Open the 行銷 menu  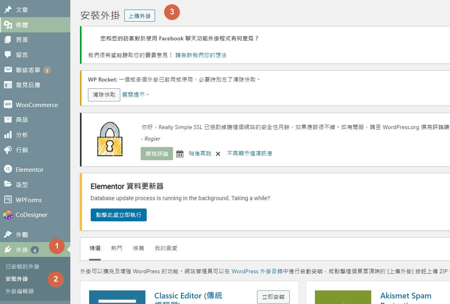35,150
